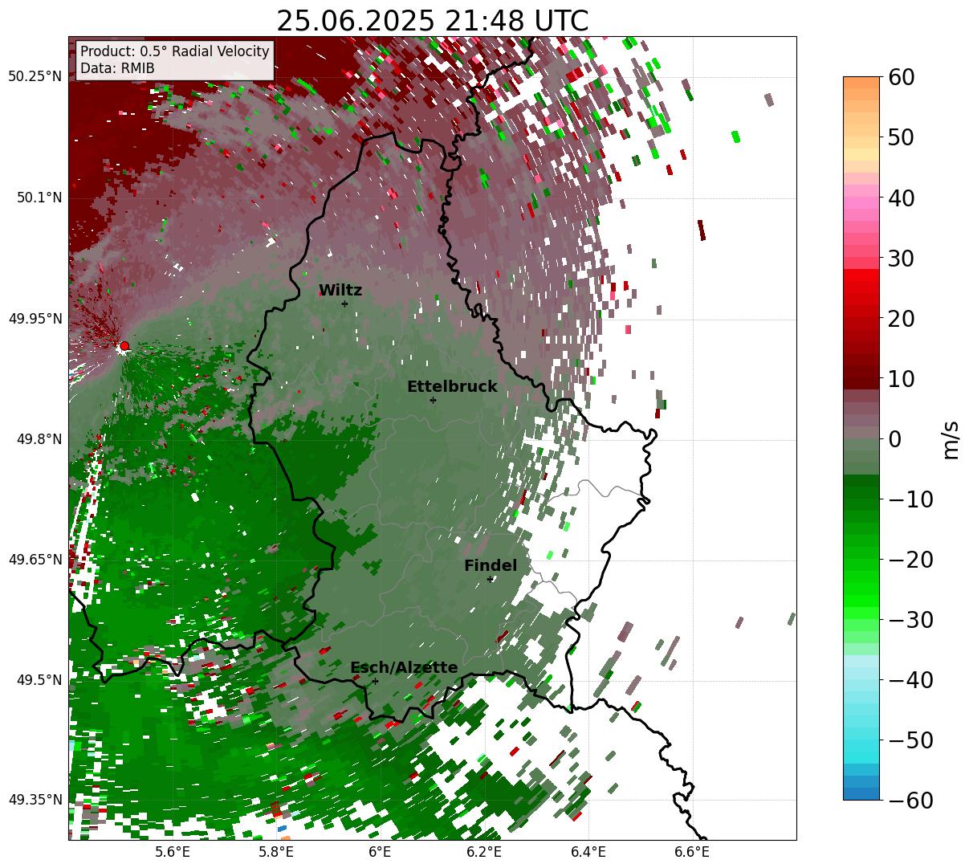Image resolution: width=969 pixels, height=868 pixels.
Task: Click the 6.6°E longitude label
Action: 692,852
